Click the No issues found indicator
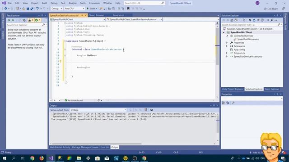The width and height of the screenshot is (289, 162). pos(74,100)
